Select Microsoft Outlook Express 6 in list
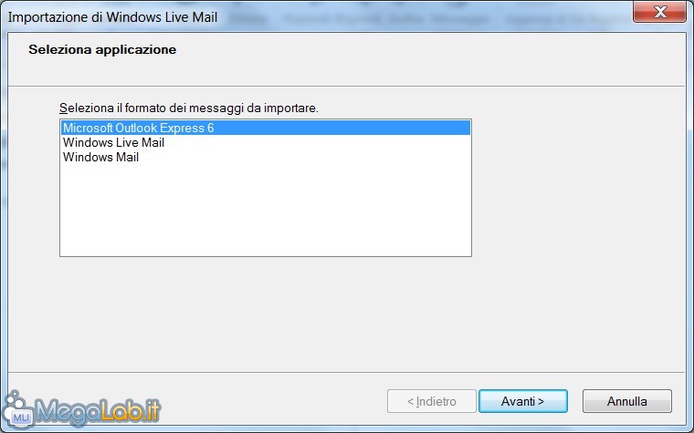The width and height of the screenshot is (694, 433). click(266, 128)
